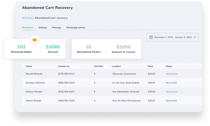Click Kathryn Murphy's $20.00 price
The image size is (210, 126).
click(151, 92)
